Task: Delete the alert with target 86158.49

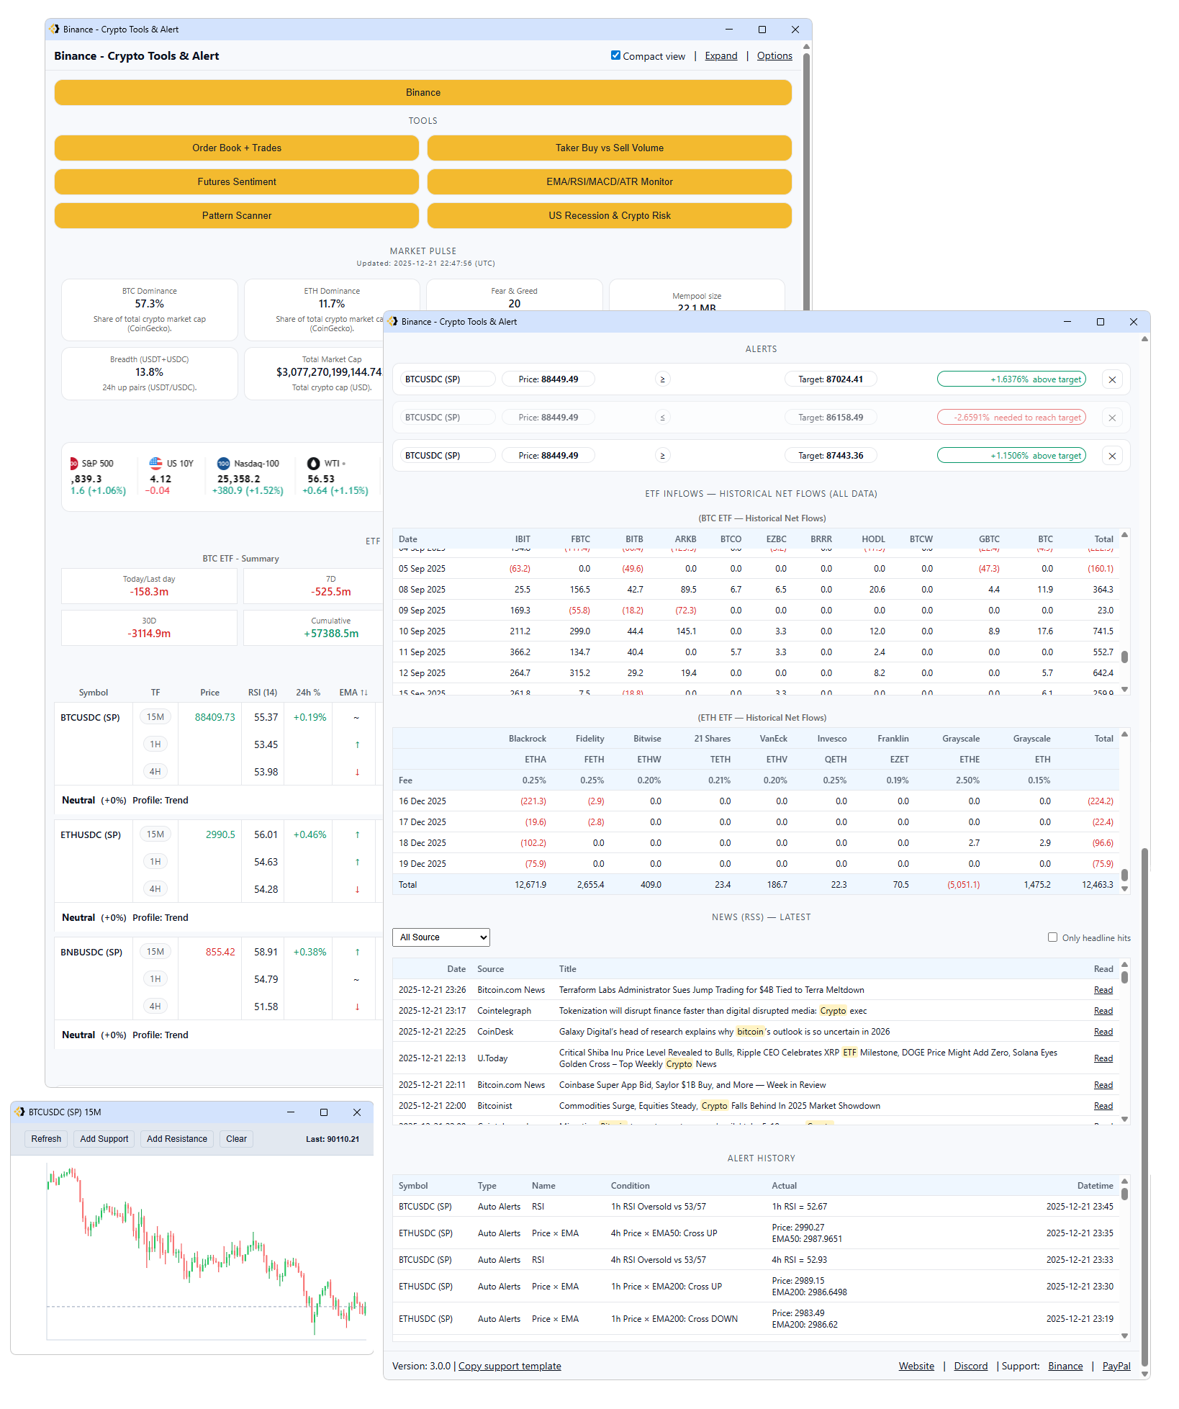Action: click(x=1112, y=418)
